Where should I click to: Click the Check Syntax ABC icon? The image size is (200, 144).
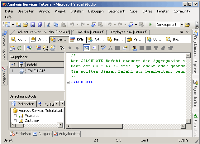[103, 48]
